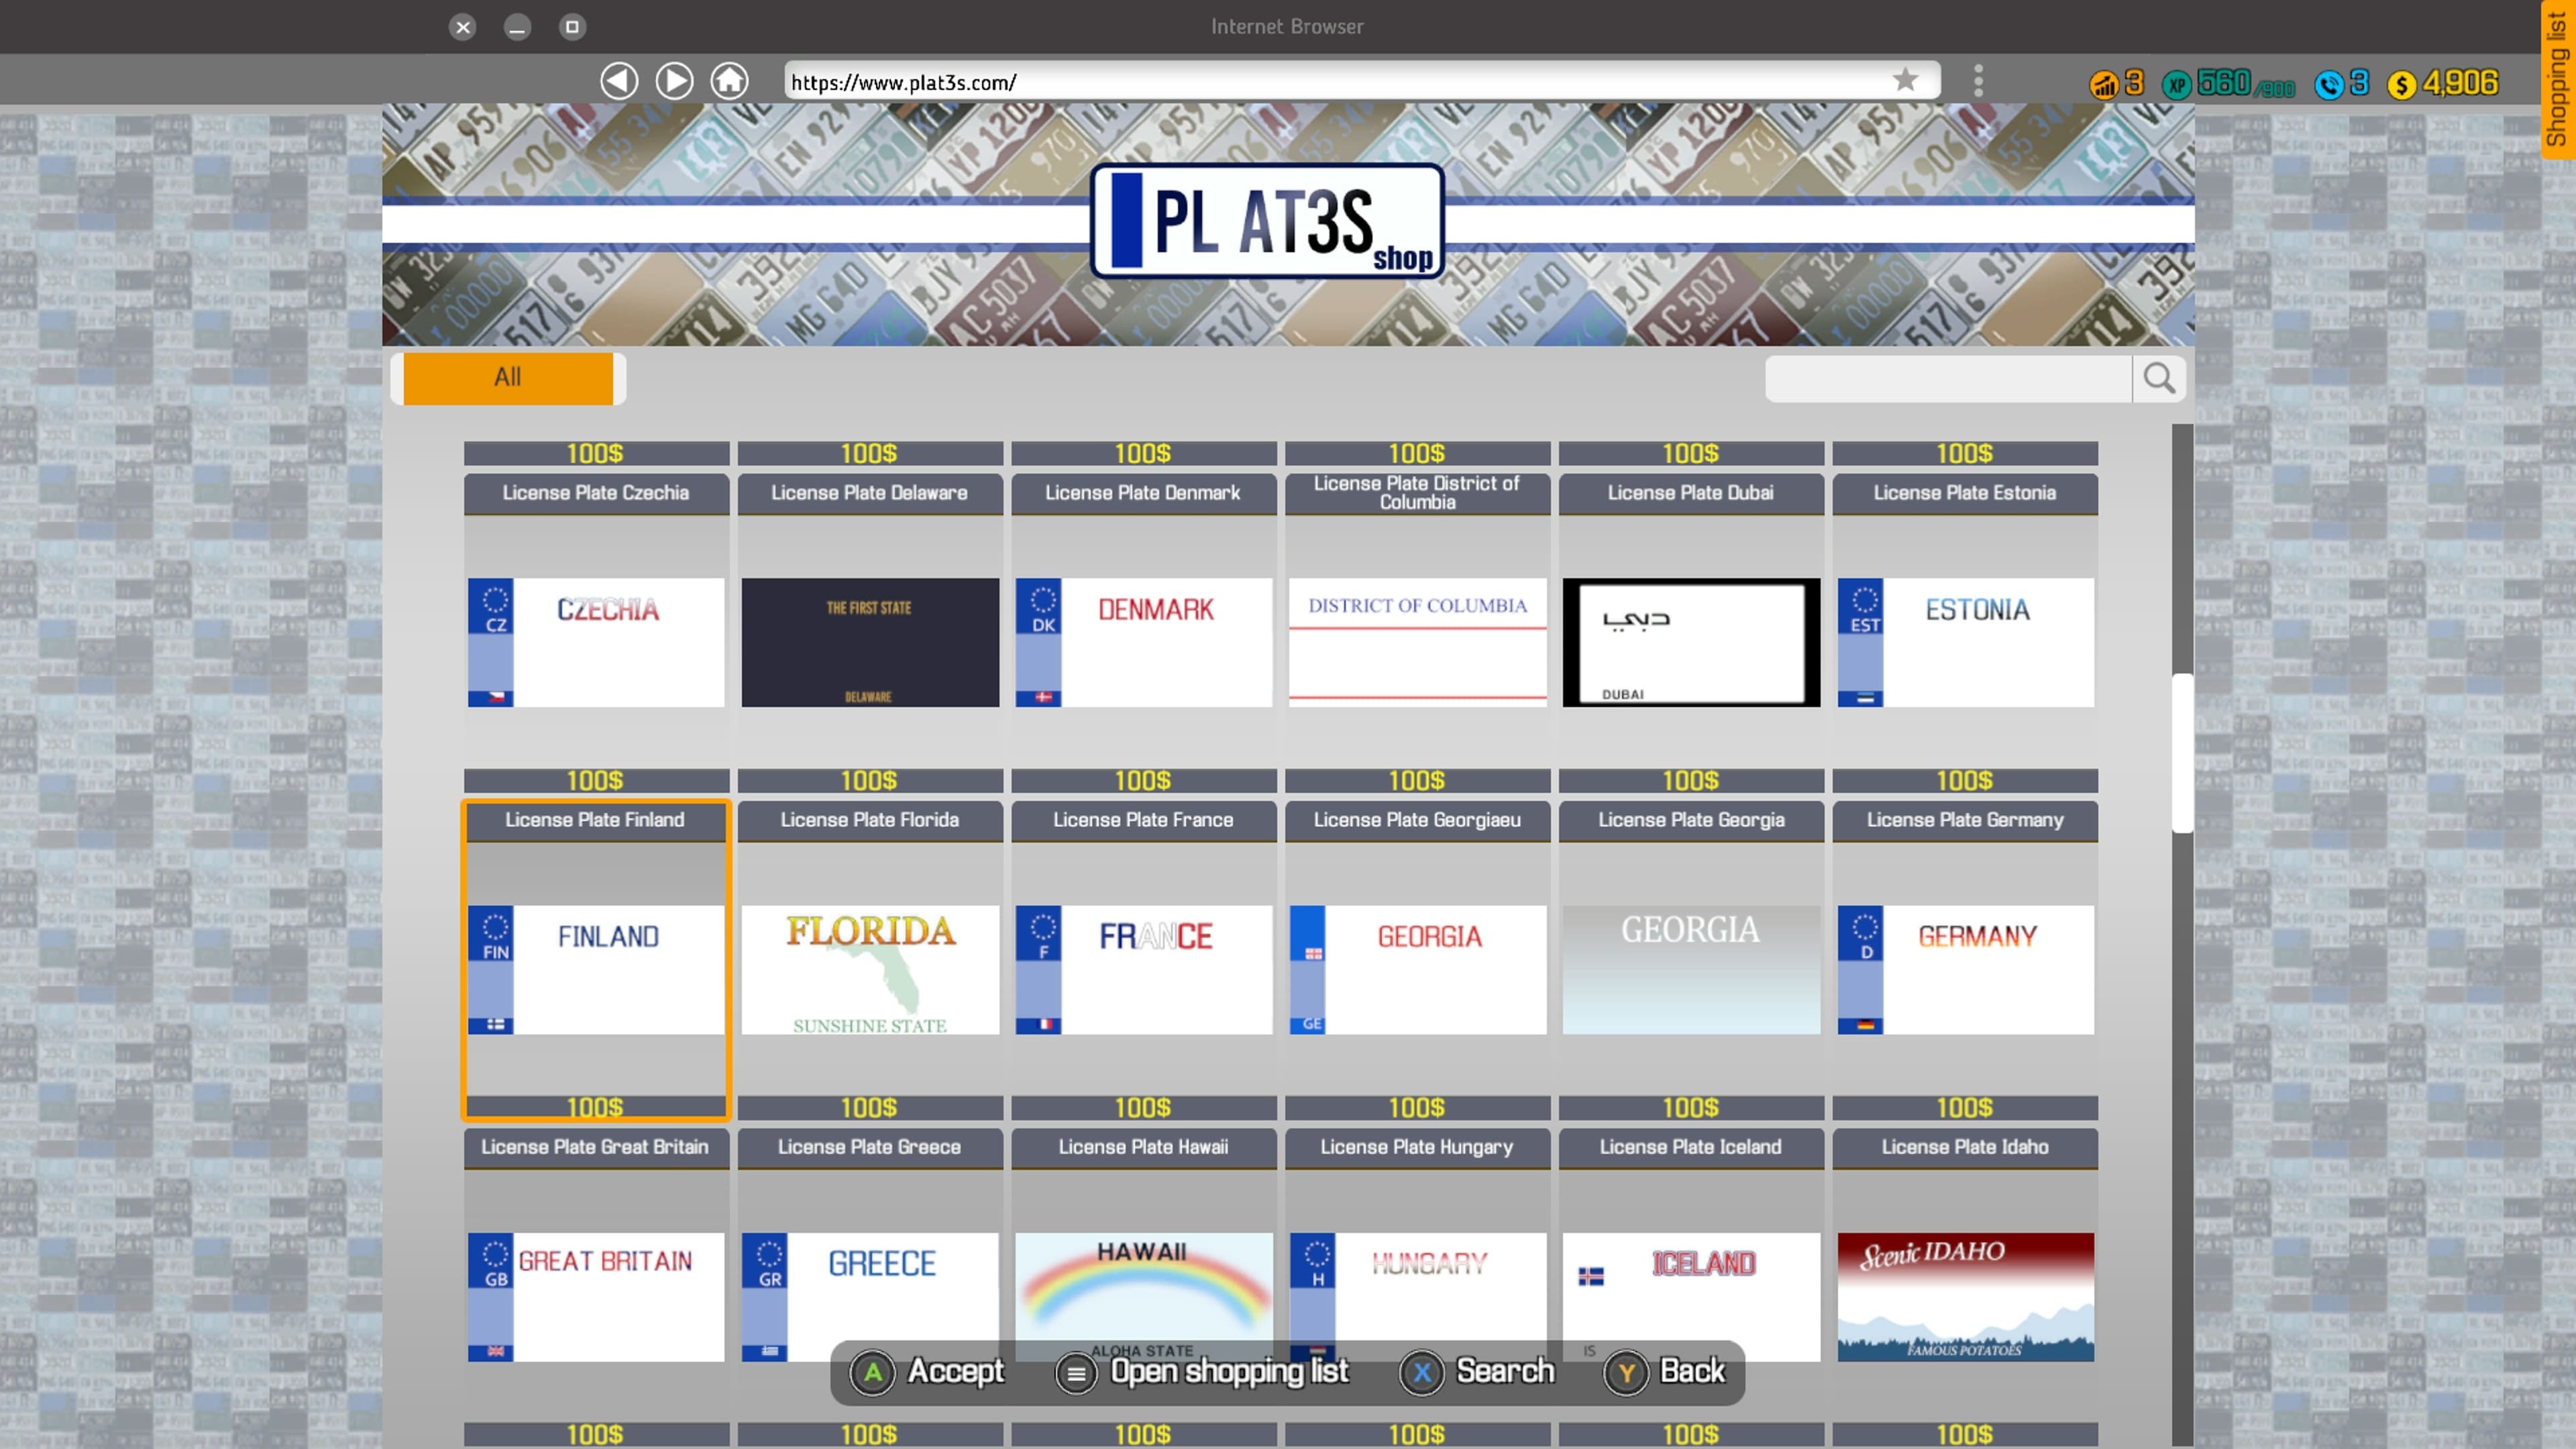The height and width of the screenshot is (1449, 2576).
Task: Select the red-text Georgiaeu plate image
Action: pyautogui.click(x=1418, y=969)
